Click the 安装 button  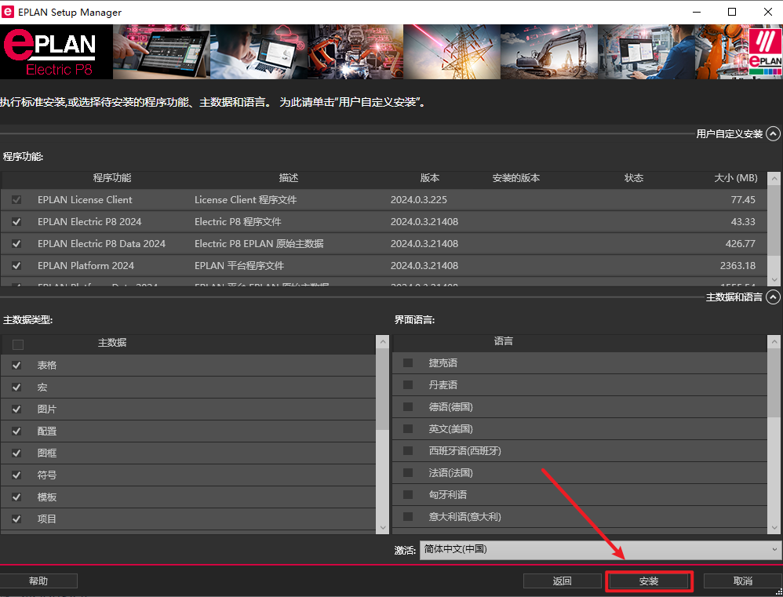tap(648, 581)
